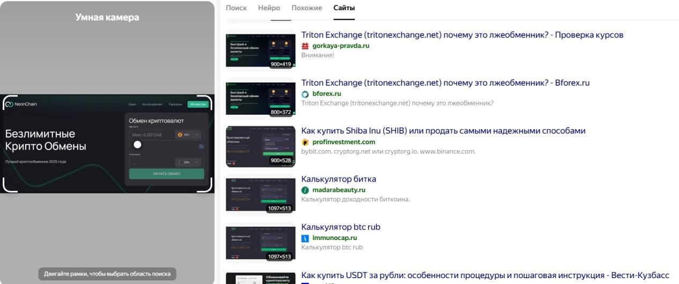Click the bforex.ru domain link
Image resolution: width=679 pixels, height=284 pixels.
pyautogui.click(x=327, y=94)
